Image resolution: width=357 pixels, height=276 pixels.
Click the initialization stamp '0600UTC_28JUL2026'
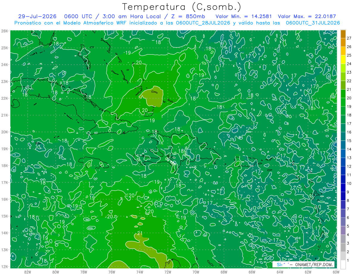point(203,23)
